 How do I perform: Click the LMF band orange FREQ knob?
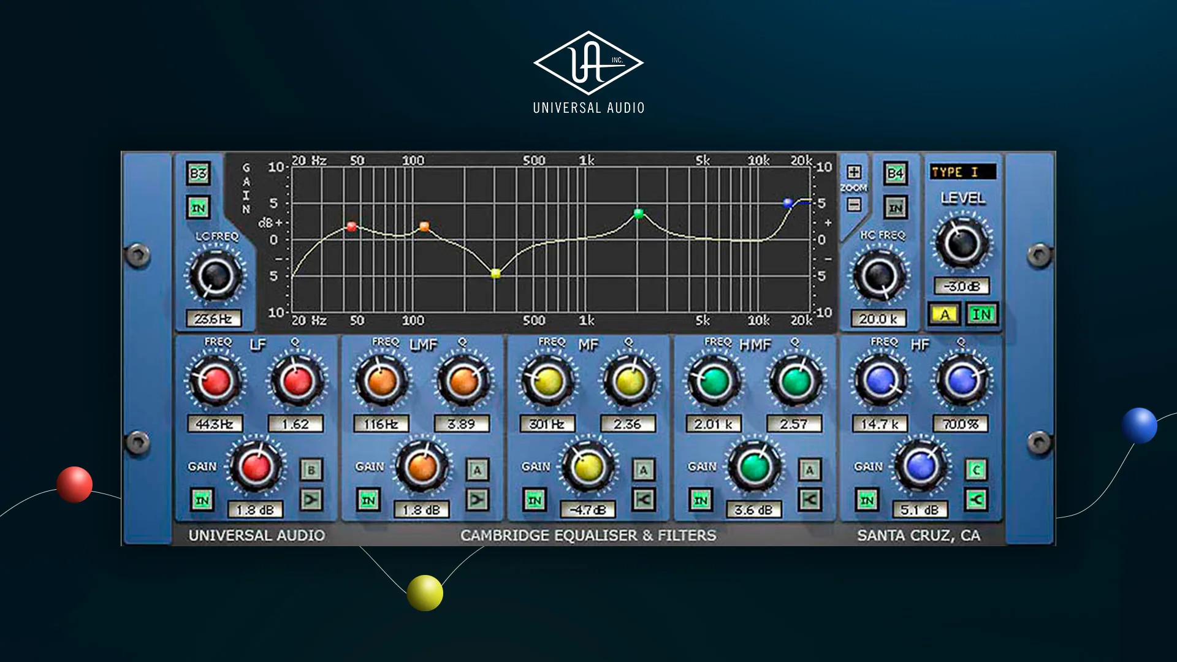pyautogui.click(x=381, y=381)
